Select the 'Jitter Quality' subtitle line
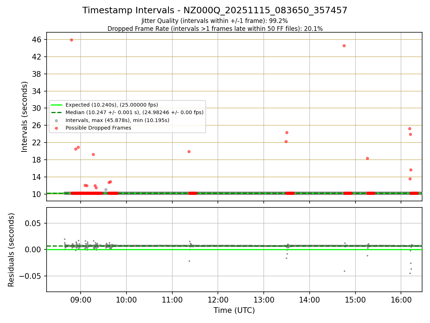430x323 pixels. tap(215, 21)
